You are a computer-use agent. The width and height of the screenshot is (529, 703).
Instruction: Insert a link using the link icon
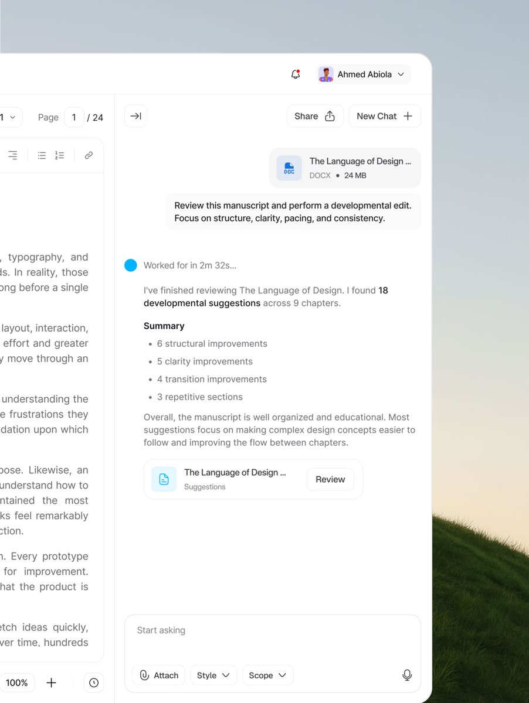pyautogui.click(x=89, y=155)
